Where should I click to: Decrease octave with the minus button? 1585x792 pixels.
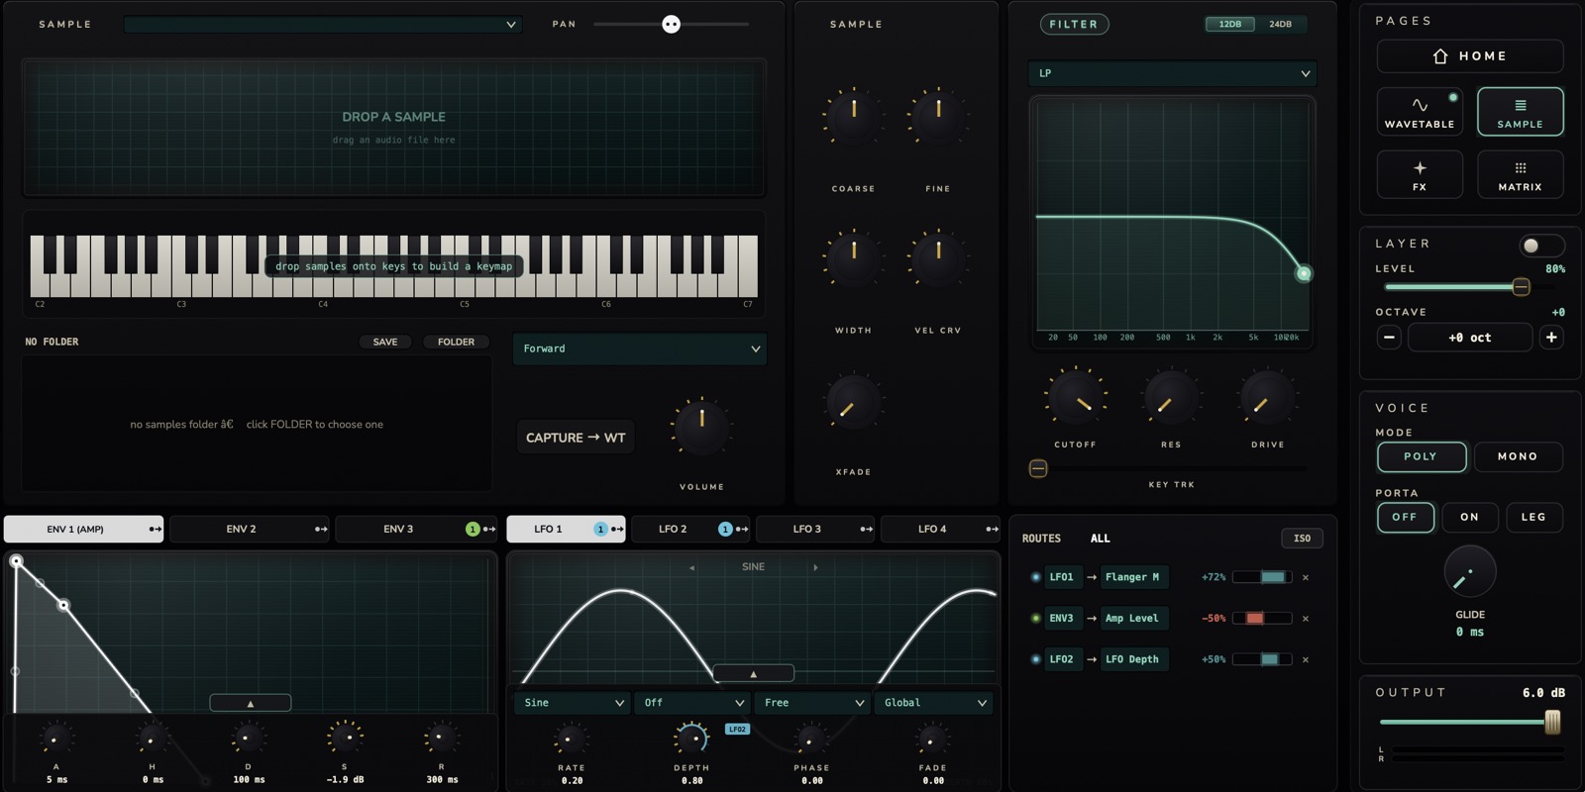click(1389, 338)
